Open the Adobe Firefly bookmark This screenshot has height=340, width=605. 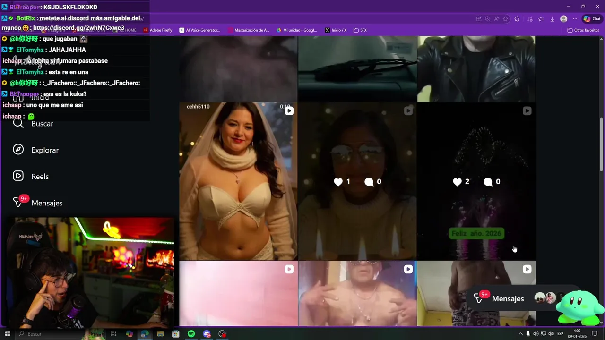158,30
